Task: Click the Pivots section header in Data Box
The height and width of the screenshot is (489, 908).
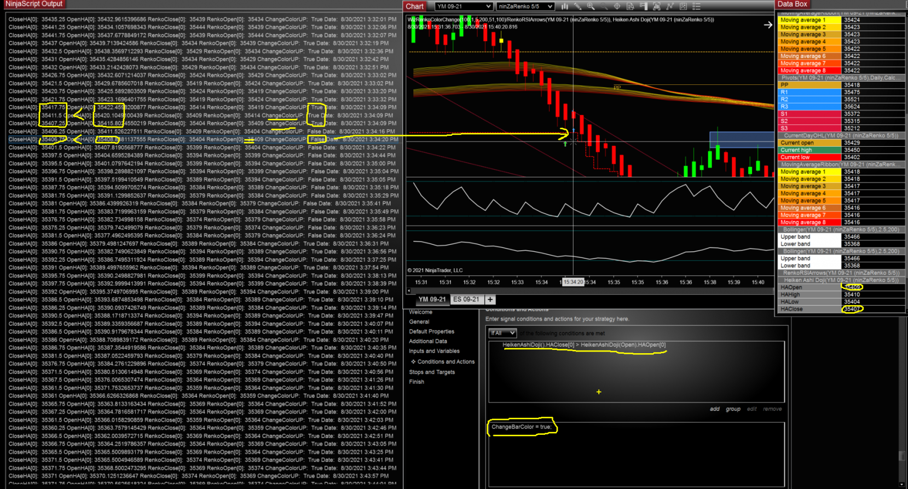Action: [842, 78]
